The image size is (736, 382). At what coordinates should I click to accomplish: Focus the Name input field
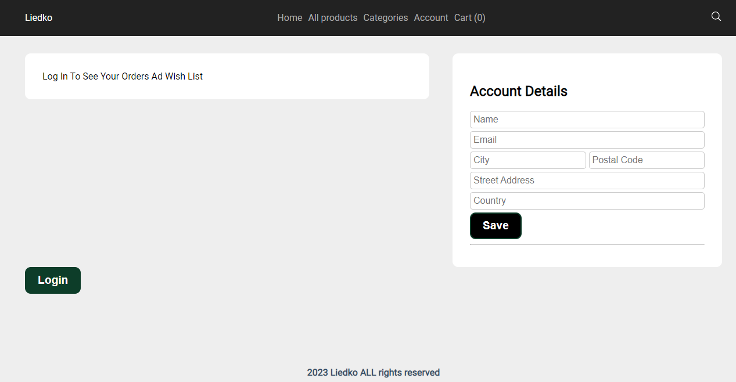(x=587, y=120)
